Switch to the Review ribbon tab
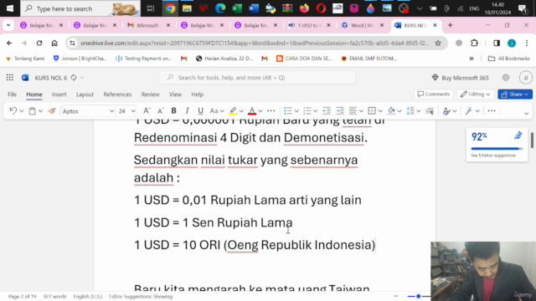Image resolution: width=536 pixels, height=301 pixels. click(x=151, y=94)
